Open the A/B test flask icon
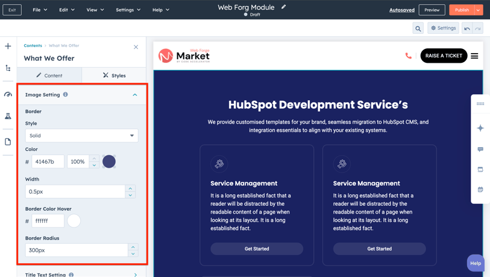Viewport: 490px width, 277px height. (8, 116)
